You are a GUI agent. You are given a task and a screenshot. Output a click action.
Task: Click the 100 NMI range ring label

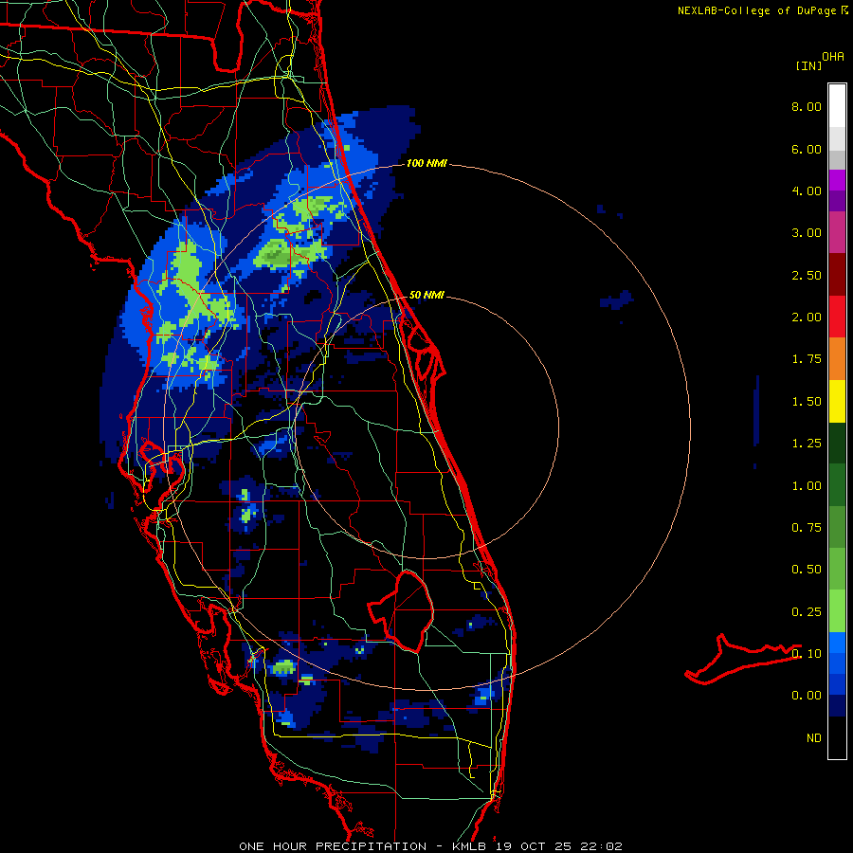[x=426, y=163]
